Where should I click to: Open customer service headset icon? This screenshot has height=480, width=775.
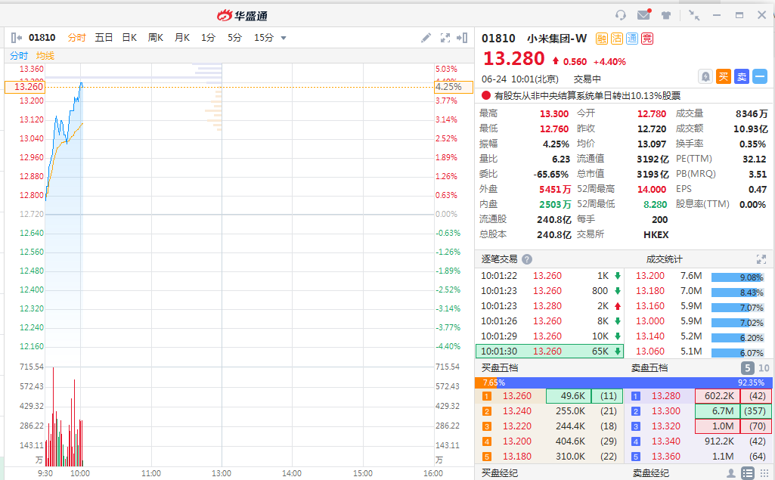(x=621, y=15)
